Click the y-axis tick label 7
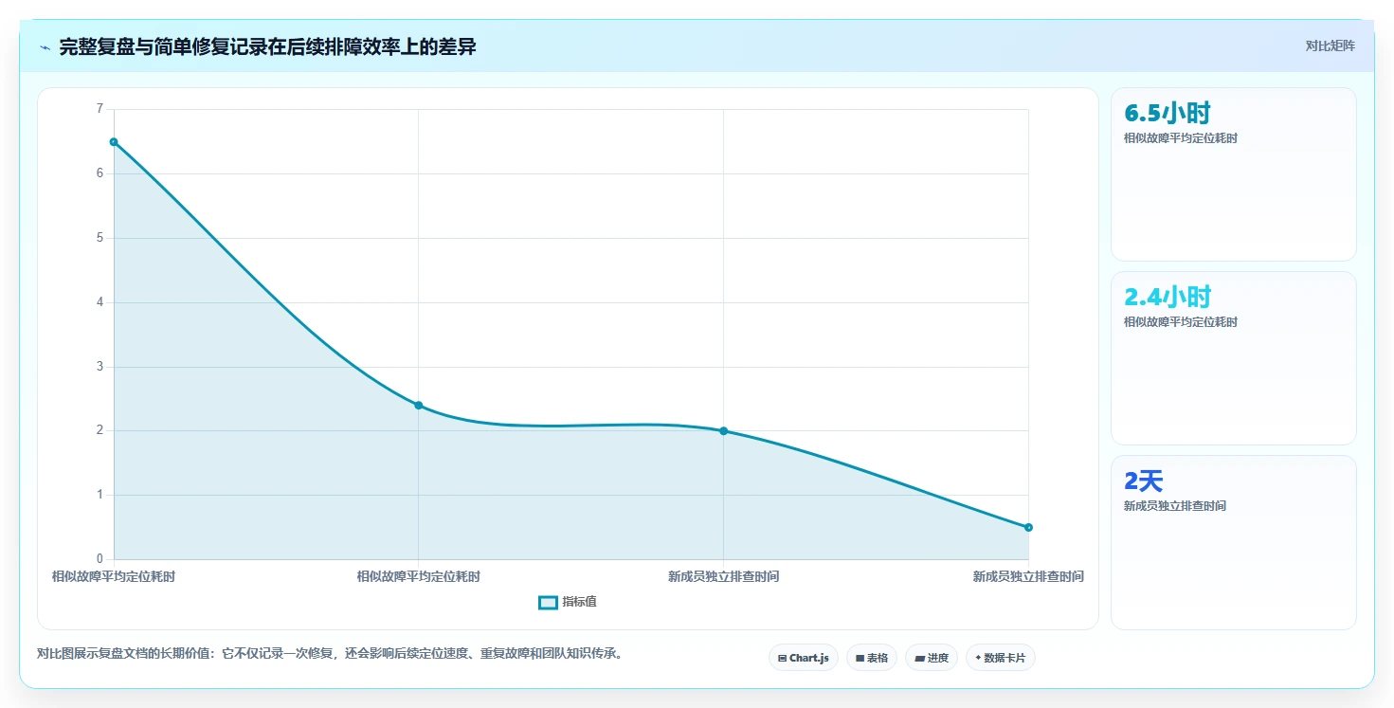The height and width of the screenshot is (708, 1394). point(100,109)
